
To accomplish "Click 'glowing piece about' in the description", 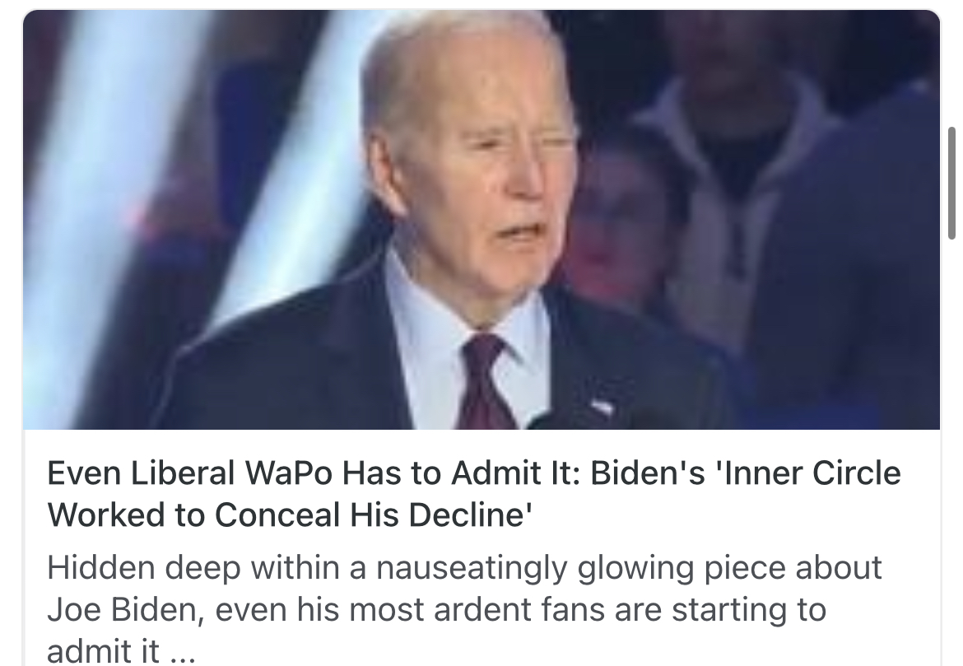I will click(x=729, y=567).
